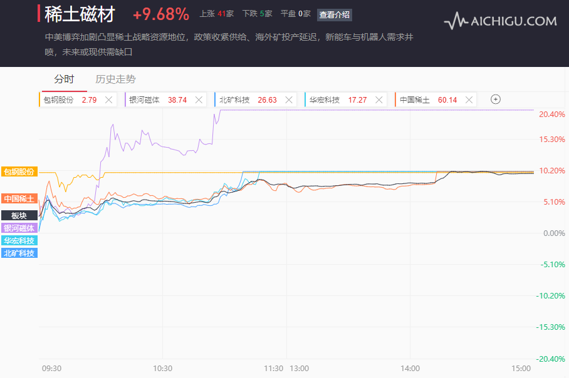Select the 银河磁体 line label

point(19,228)
